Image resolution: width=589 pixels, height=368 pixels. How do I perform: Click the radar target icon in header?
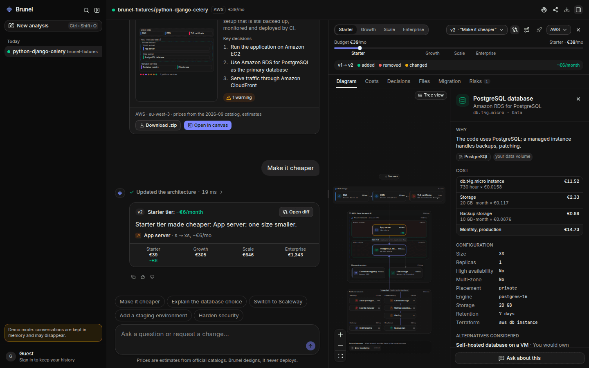click(x=544, y=10)
